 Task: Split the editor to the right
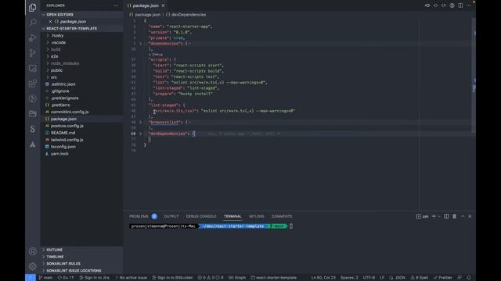coord(460,5)
